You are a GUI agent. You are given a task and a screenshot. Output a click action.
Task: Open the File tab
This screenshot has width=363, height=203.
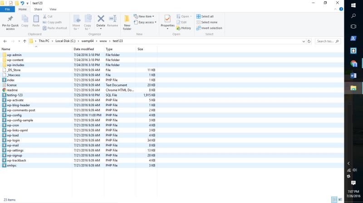tap(7, 9)
